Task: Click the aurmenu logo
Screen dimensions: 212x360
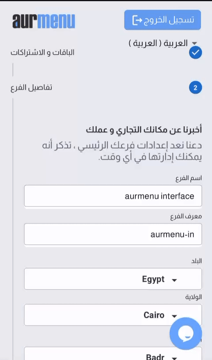Action: point(44,21)
